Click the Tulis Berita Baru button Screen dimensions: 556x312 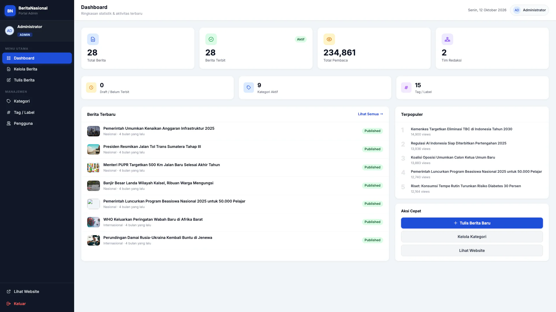click(x=472, y=223)
